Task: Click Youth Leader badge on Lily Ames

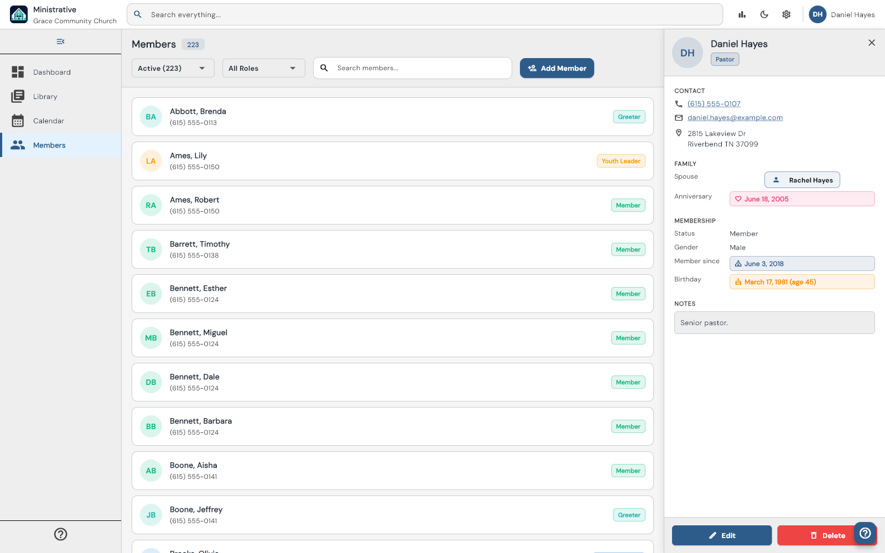Action: (621, 161)
